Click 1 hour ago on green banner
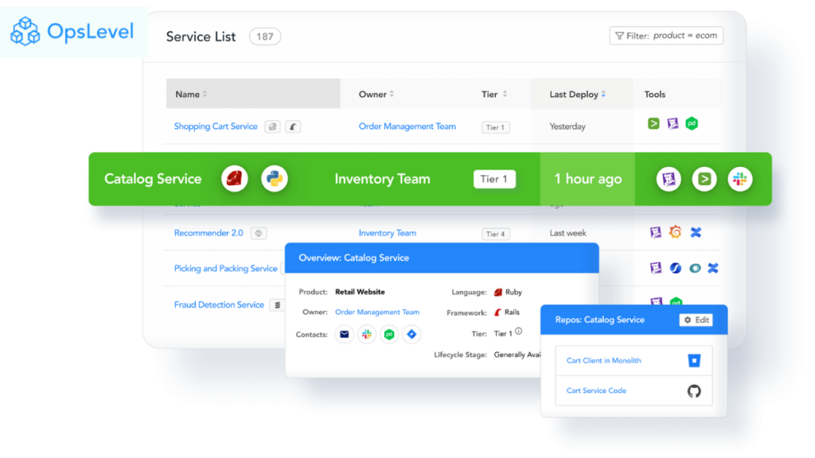815x458 pixels. tap(588, 179)
